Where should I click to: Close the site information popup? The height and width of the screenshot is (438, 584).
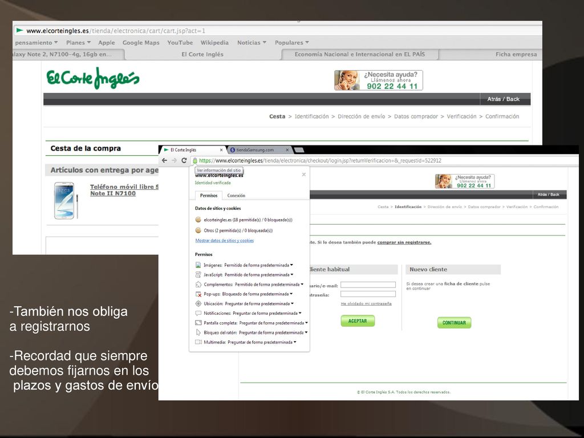coord(304,175)
